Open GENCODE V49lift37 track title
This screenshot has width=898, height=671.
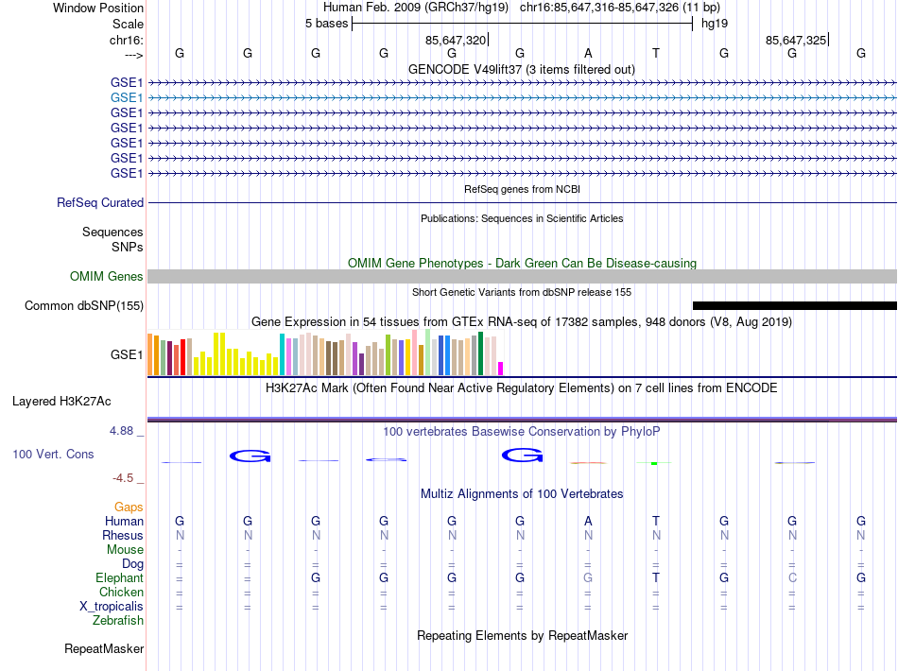pos(522,70)
